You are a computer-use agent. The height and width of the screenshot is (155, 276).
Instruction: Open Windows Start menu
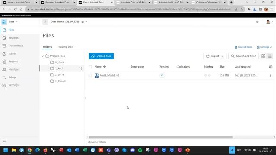(x=6, y=150)
